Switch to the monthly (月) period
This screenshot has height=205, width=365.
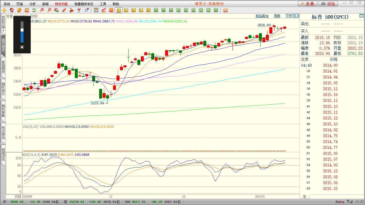[x=134, y=10]
